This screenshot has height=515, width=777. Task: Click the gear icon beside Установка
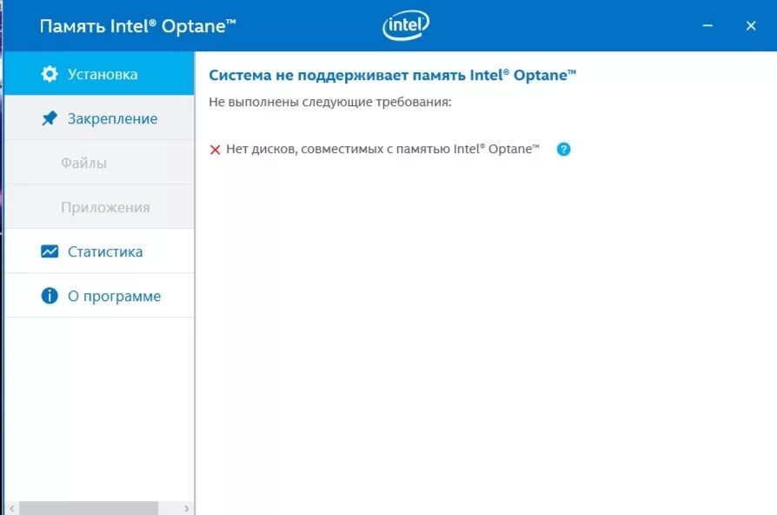click(x=50, y=74)
